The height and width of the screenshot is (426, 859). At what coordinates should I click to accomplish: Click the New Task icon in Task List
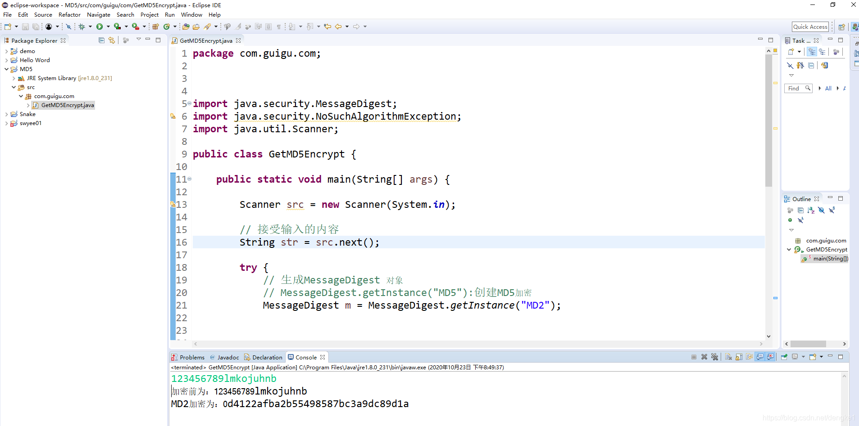pos(791,52)
